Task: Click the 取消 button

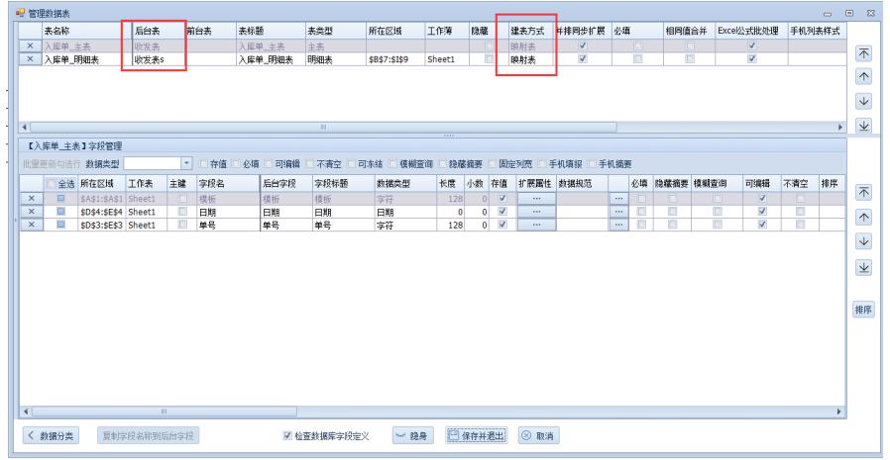Action: [537, 435]
